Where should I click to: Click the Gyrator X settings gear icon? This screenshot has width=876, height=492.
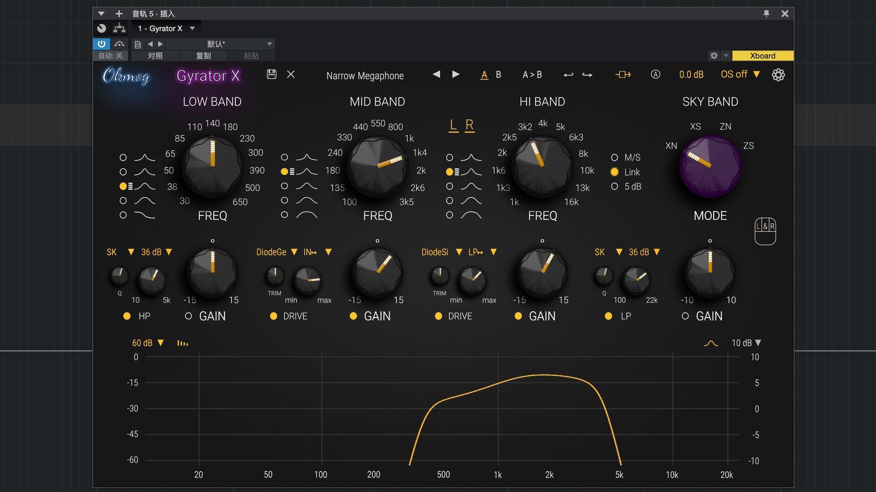tap(778, 75)
